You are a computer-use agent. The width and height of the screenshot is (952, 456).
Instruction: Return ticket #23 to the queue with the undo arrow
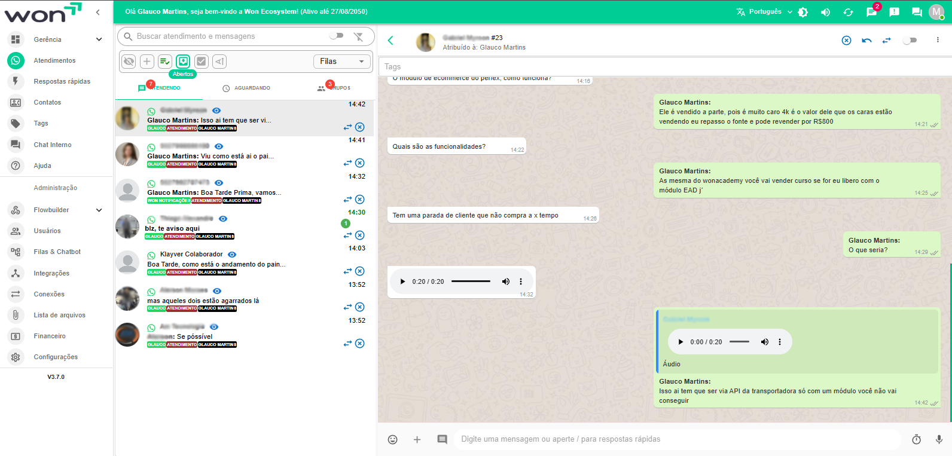[x=866, y=40]
